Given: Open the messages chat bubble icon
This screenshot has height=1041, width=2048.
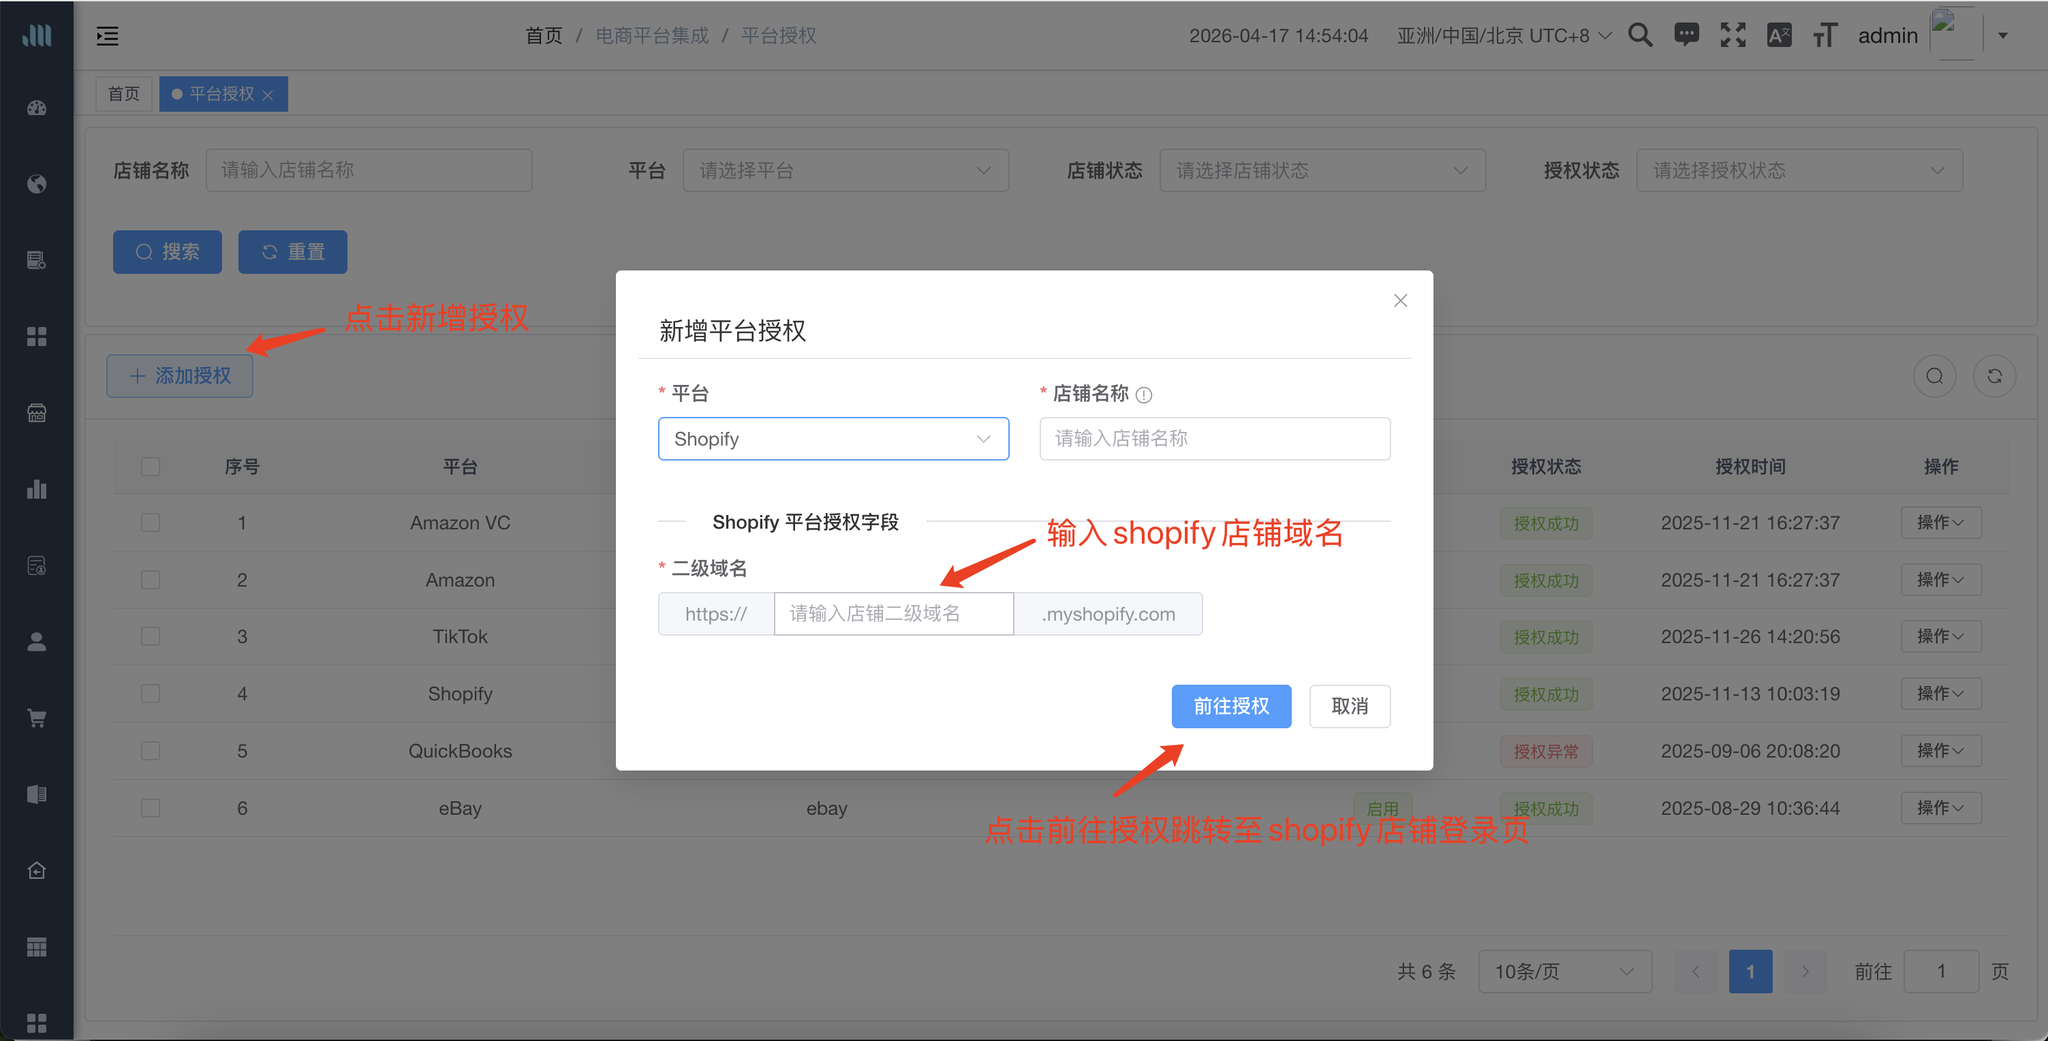Looking at the screenshot, I should (1686, 35).
